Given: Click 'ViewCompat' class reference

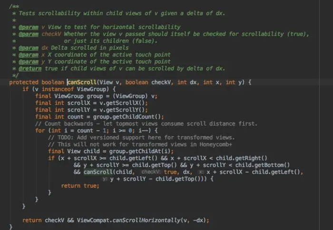Looking at the screenshot, I should pyautogui.click(x=93, y=220).
